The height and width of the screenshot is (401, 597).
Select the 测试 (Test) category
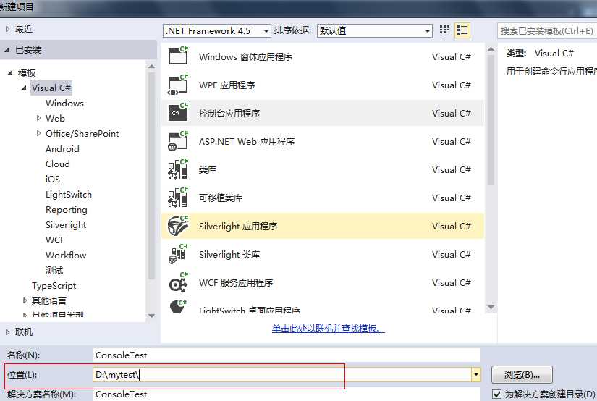54,271
